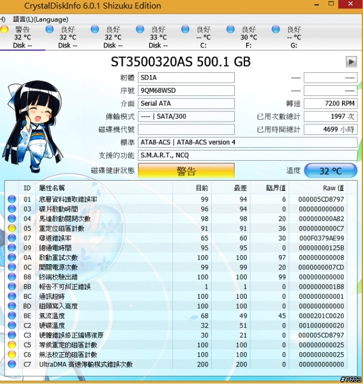Select the 33 °C disk tab

(x=158, y=37)
